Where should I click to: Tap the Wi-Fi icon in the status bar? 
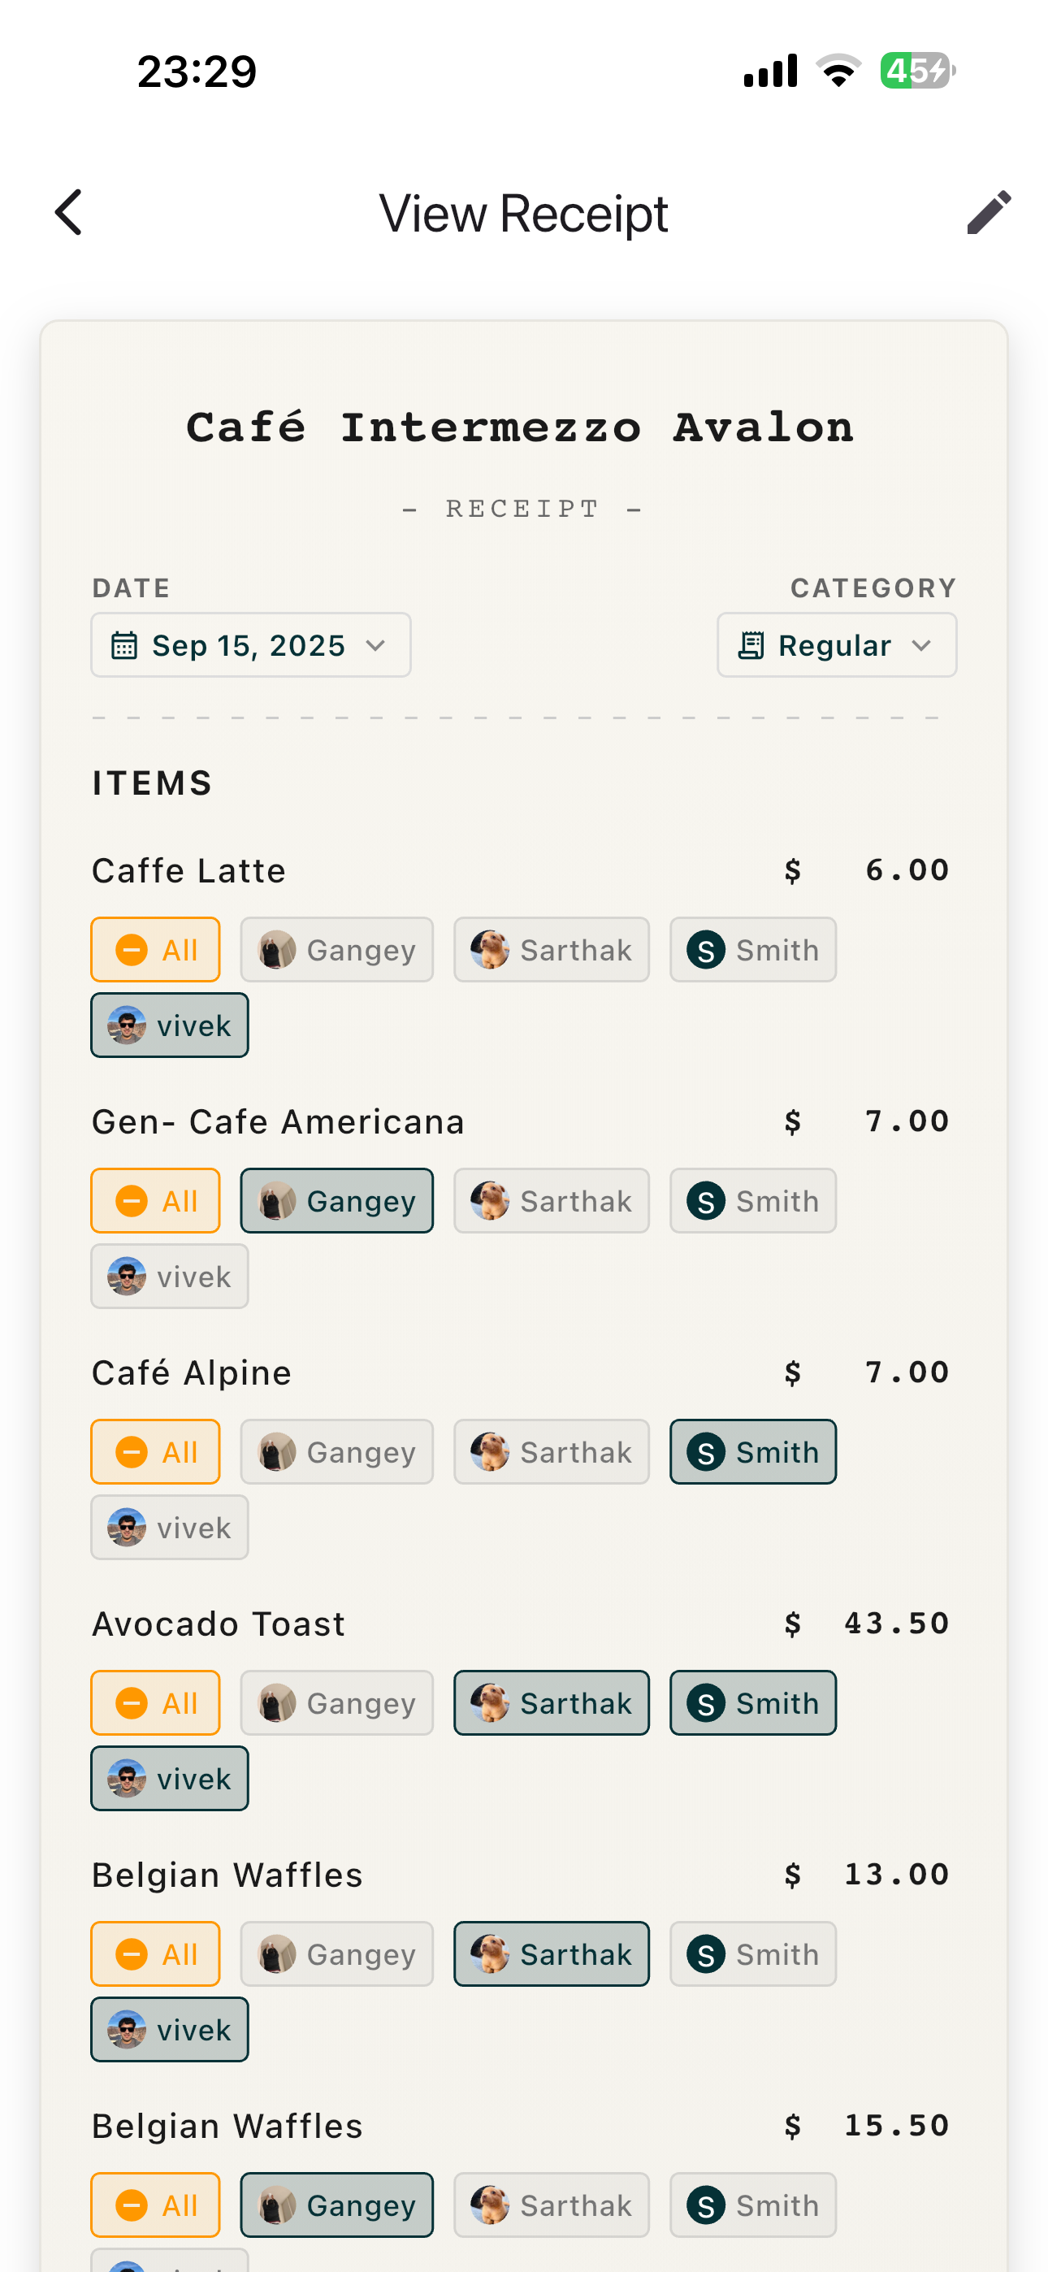(838, 71)
